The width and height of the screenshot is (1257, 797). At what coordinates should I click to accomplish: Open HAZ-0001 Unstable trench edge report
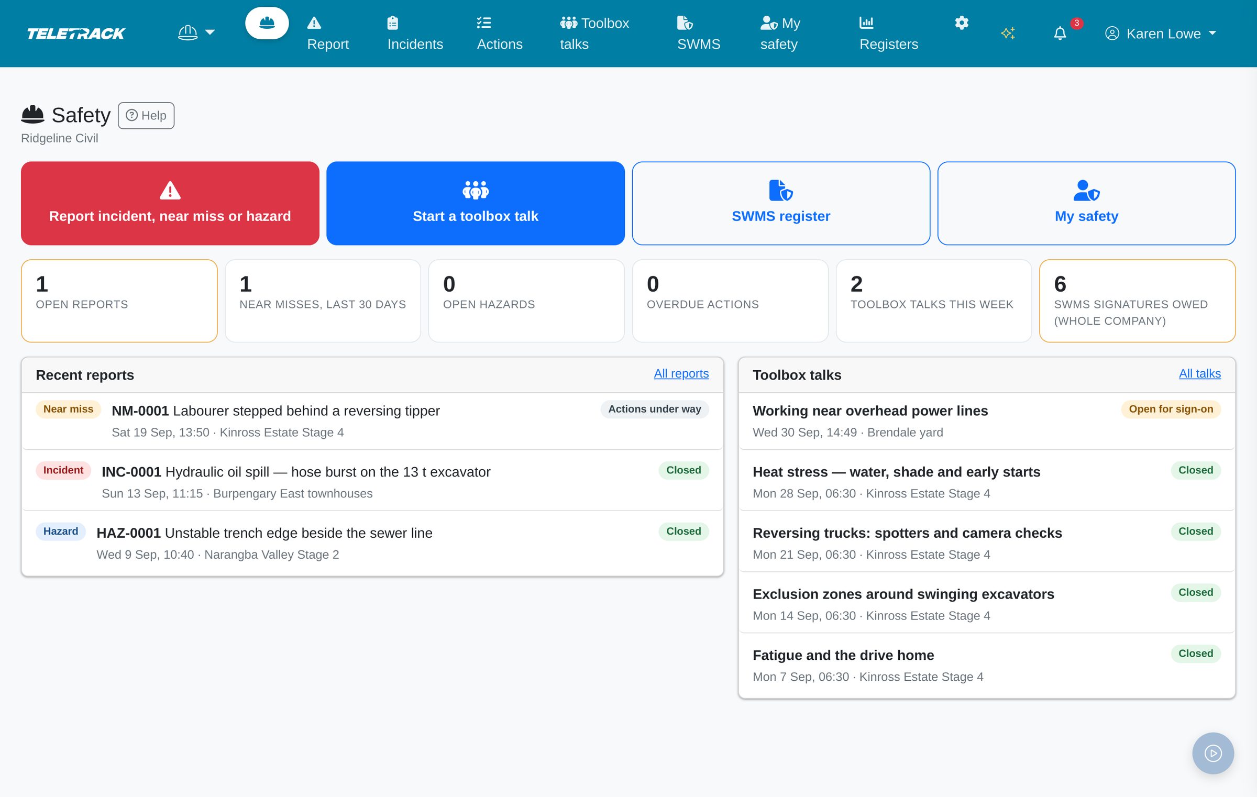coord(372,543)
